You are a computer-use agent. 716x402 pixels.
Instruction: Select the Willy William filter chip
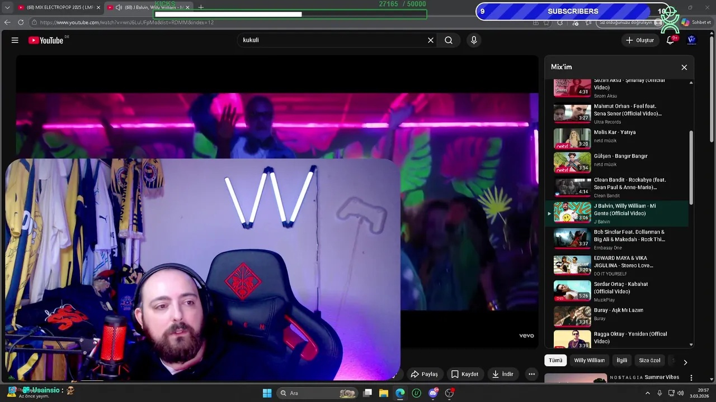589,361
